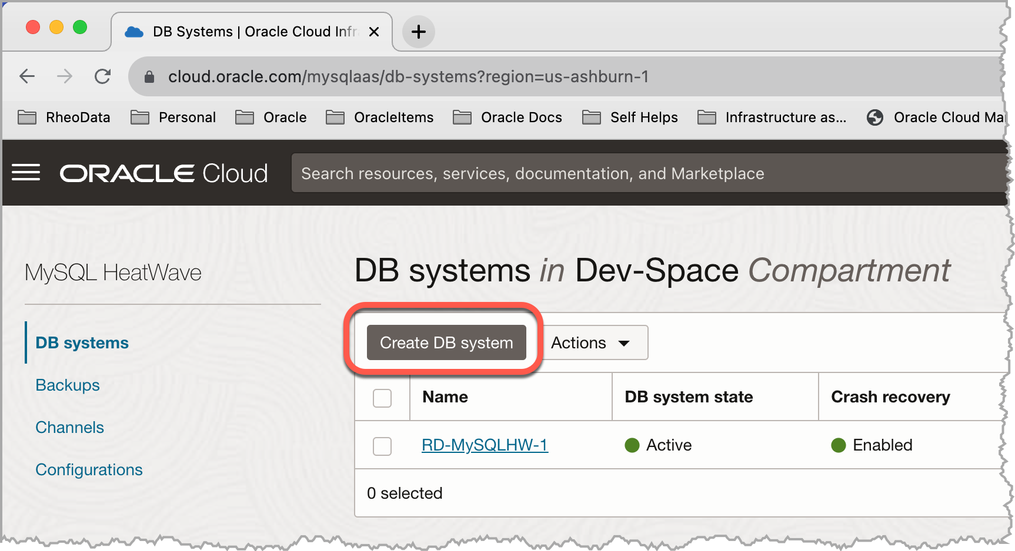Open the Oracle Docs bookmark folder

(507, 117)
